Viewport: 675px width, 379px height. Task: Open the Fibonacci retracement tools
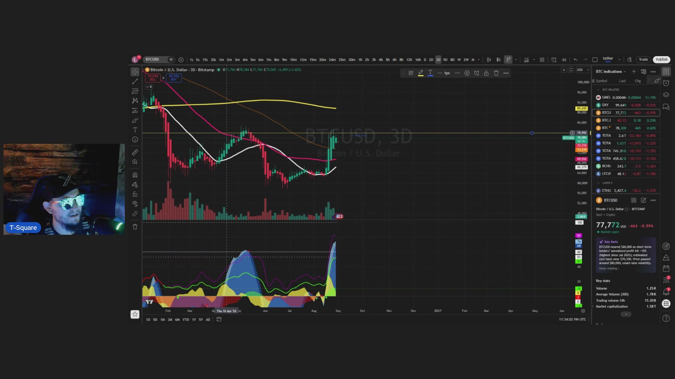[x=135, y=91]
